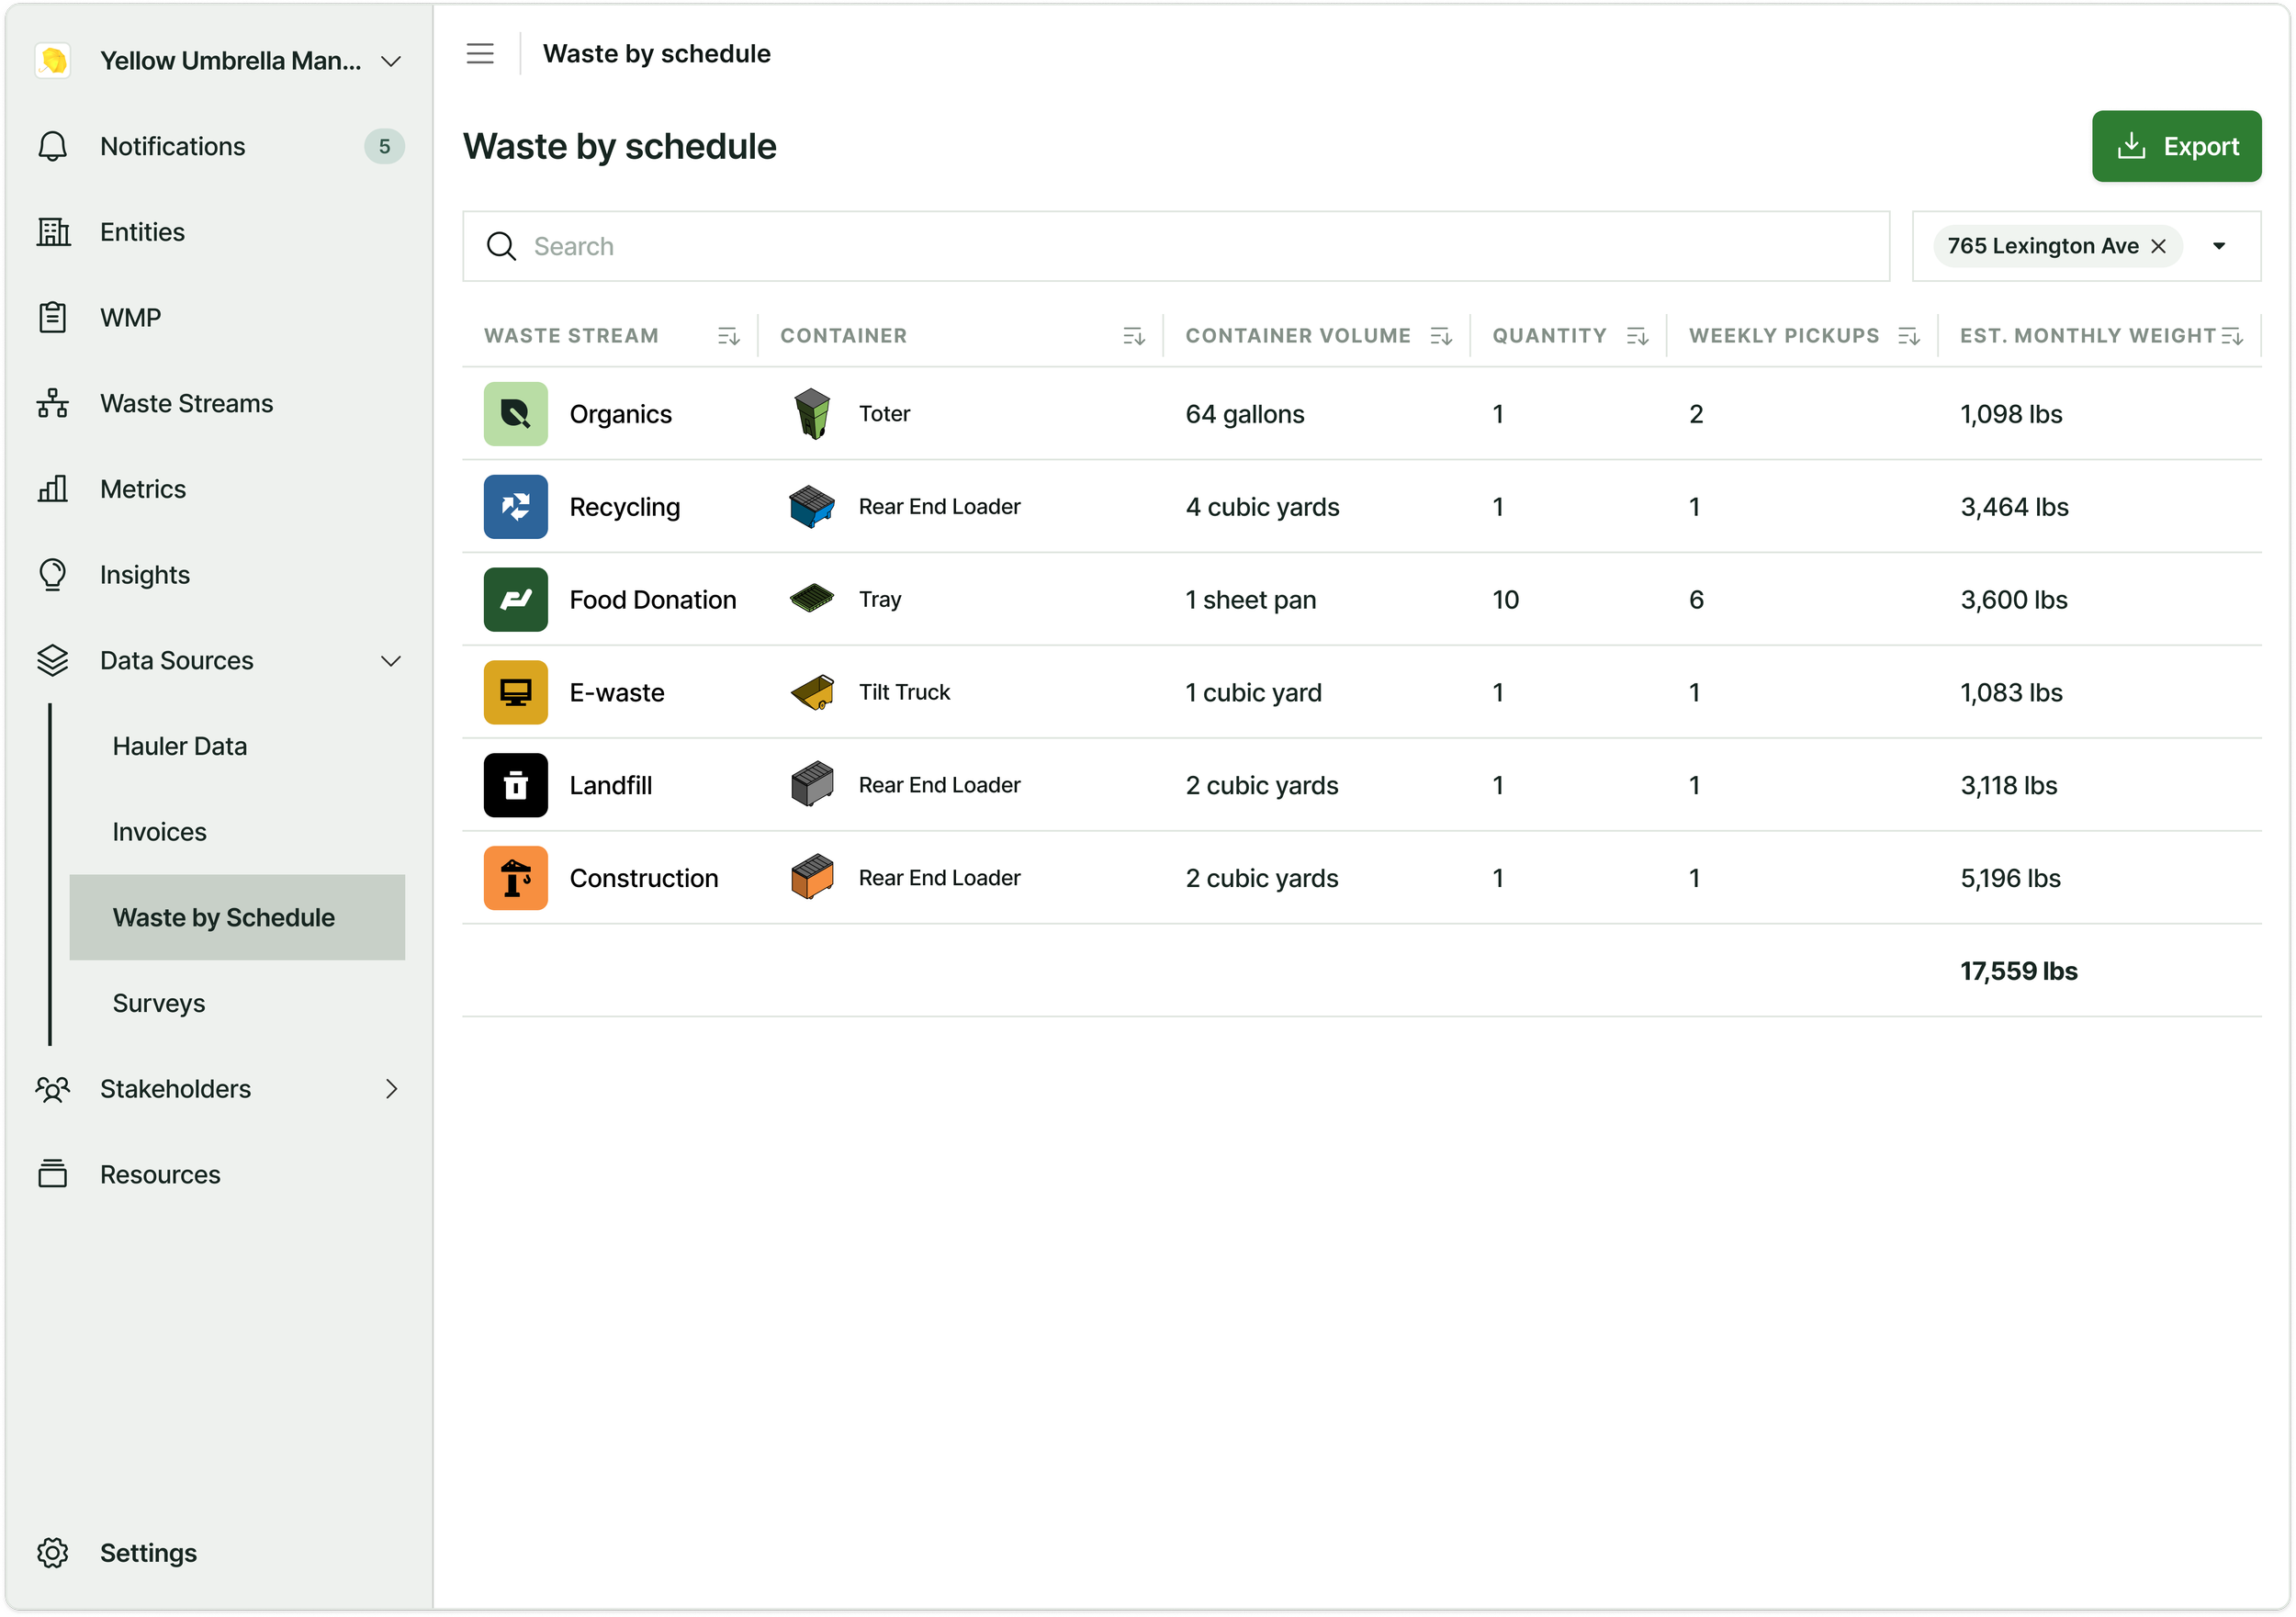Click the Export button
This screenshot has width=2296, height=1617.
[x=2176, y=146]
